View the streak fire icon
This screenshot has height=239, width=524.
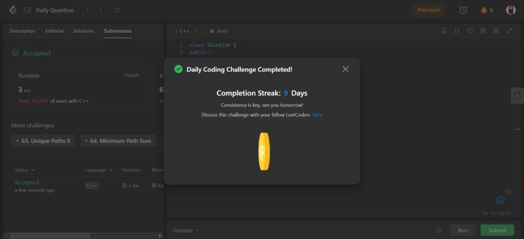click(x=483, y=10)
